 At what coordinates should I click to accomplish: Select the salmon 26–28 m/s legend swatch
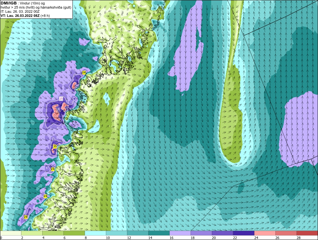point(286,233)
